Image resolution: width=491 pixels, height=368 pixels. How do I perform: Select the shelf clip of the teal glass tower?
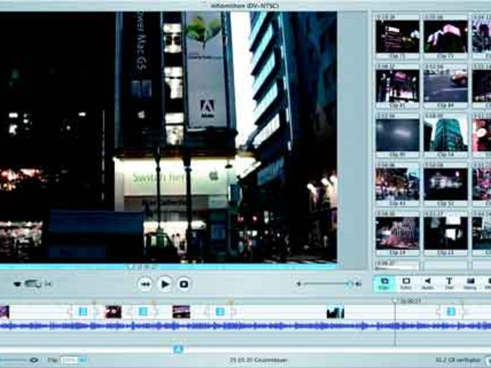click(x=446, y=135)
